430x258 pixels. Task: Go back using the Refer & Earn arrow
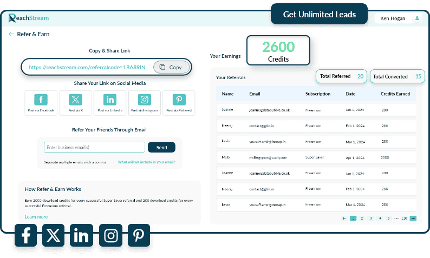tap(11, 34)
